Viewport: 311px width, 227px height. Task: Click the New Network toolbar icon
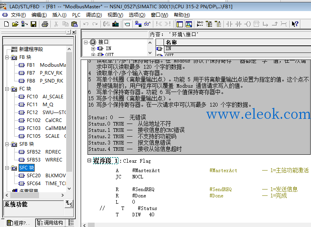tap(200, 24)
